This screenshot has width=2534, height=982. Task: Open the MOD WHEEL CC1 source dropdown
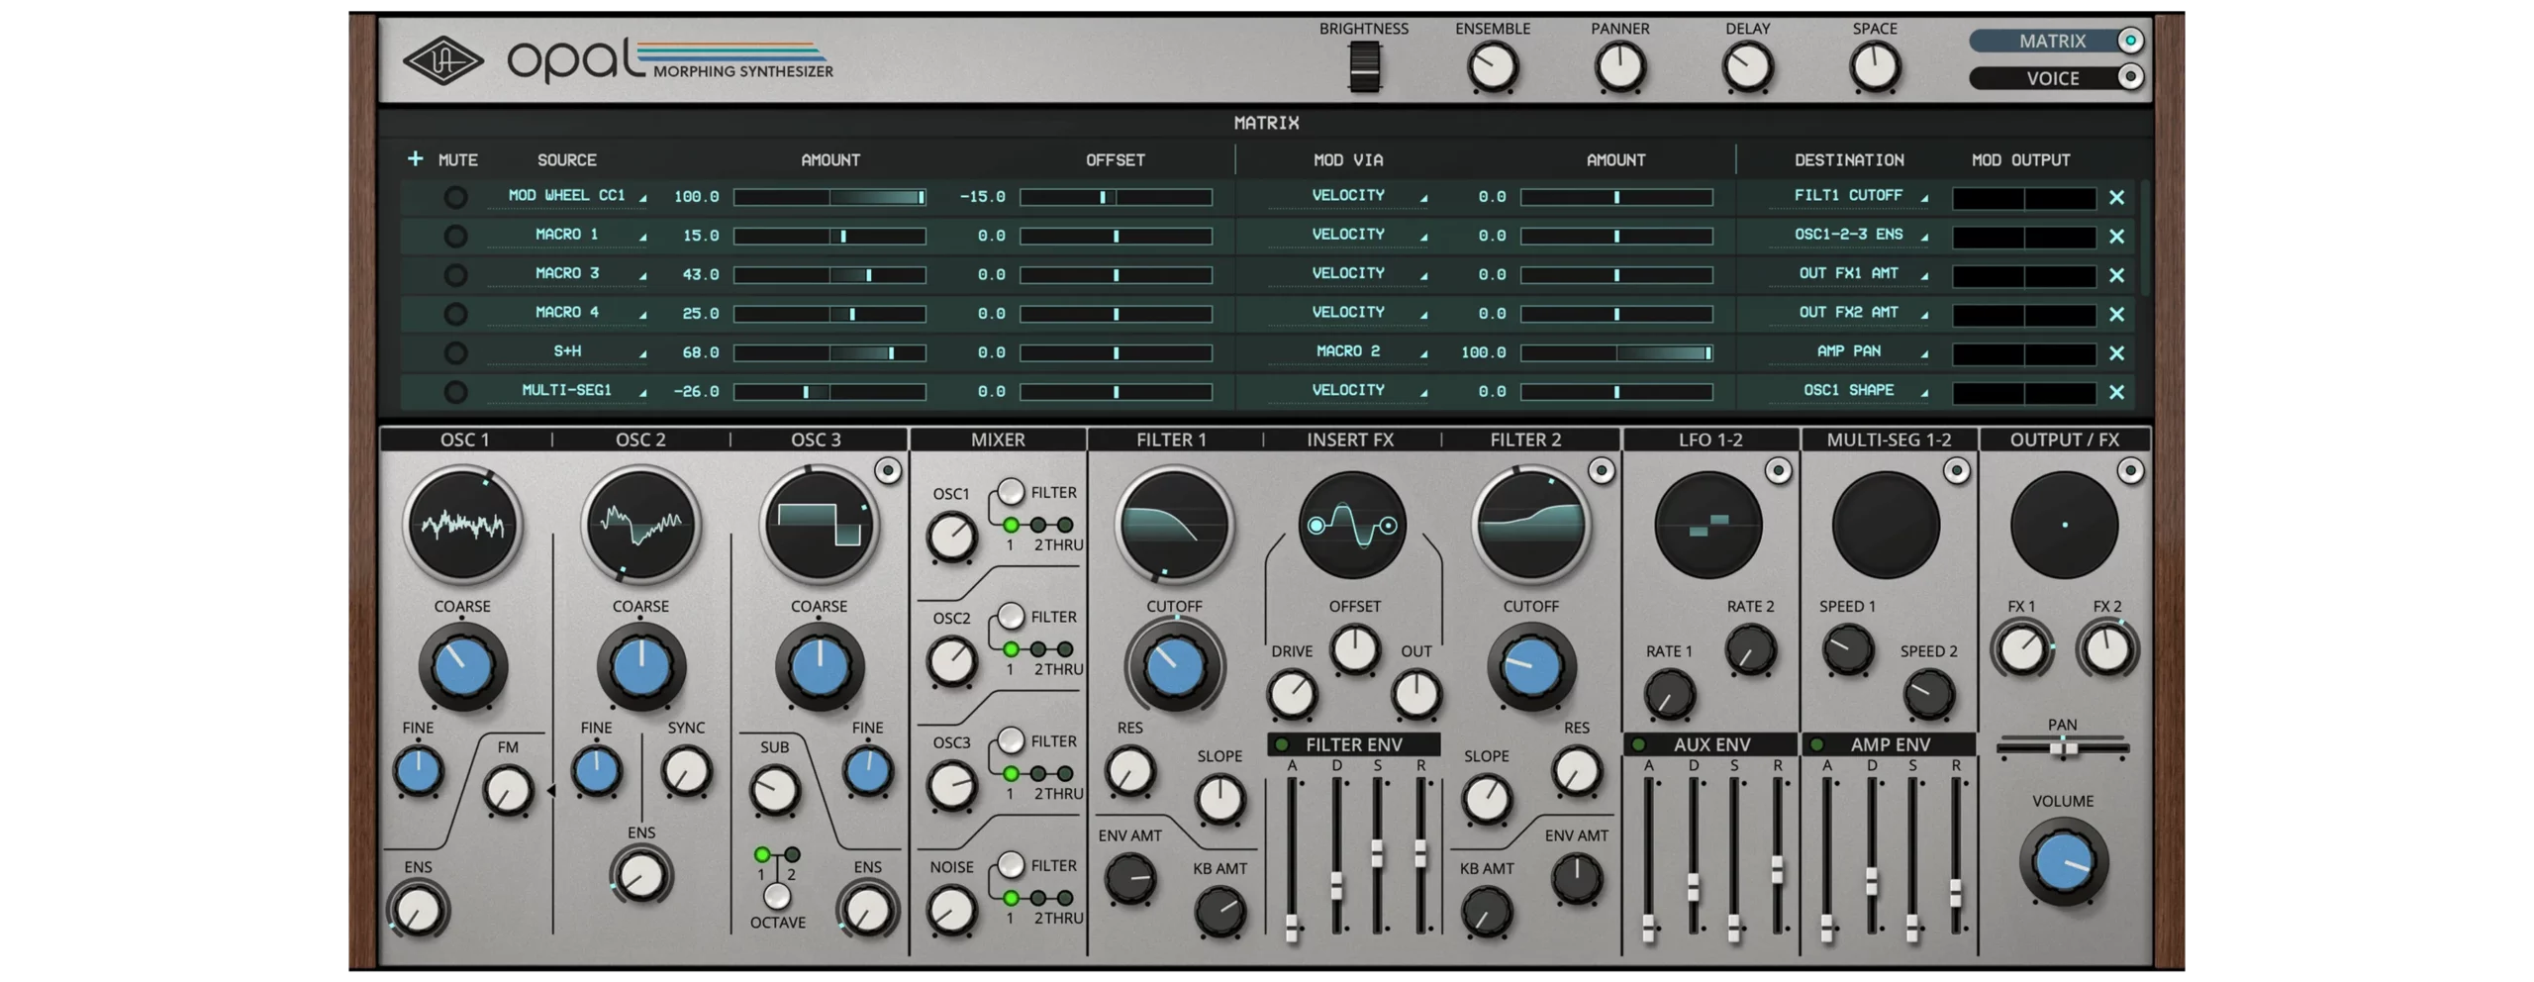click(567, 196)
